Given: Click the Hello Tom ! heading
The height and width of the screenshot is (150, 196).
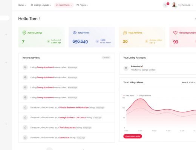Looking at the screenshot, I should (x=29, y=19).
